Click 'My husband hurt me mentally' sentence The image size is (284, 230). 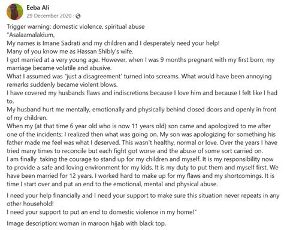141,110
